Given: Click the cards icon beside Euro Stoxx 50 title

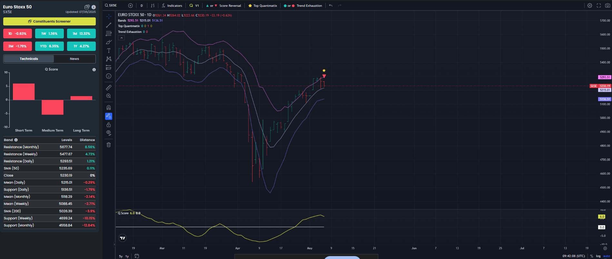Looking at the screenshot, I should [x=87, y=7].
